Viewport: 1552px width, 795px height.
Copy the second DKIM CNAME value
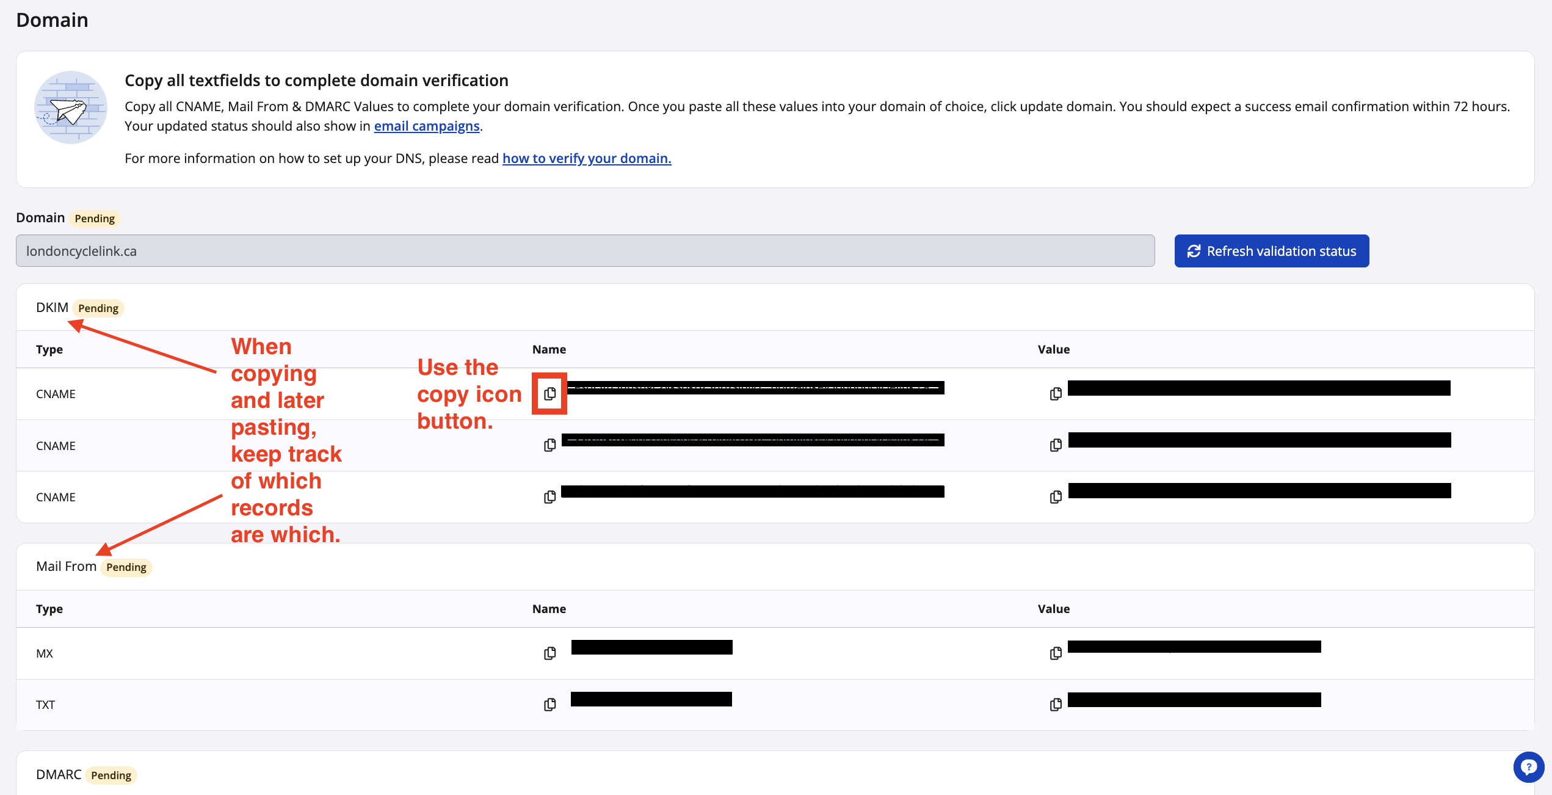(x=1056, y=445)
